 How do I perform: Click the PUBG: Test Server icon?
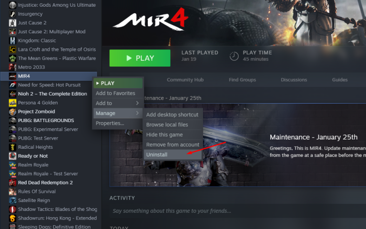(12, 138)
